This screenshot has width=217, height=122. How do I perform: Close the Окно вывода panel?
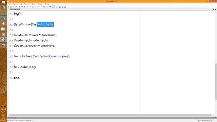click(x=216, y=118)
